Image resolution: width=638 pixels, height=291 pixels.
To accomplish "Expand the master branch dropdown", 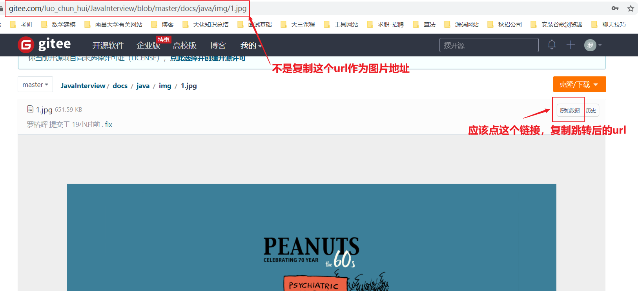I will pos(35,85).
